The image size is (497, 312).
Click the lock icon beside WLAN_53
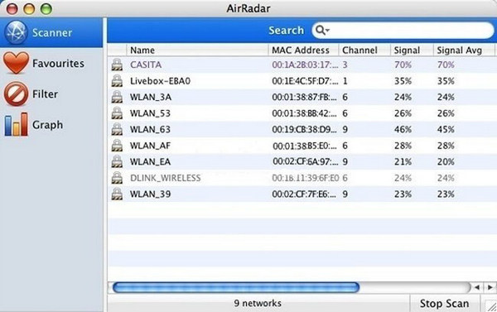[117, 113]
